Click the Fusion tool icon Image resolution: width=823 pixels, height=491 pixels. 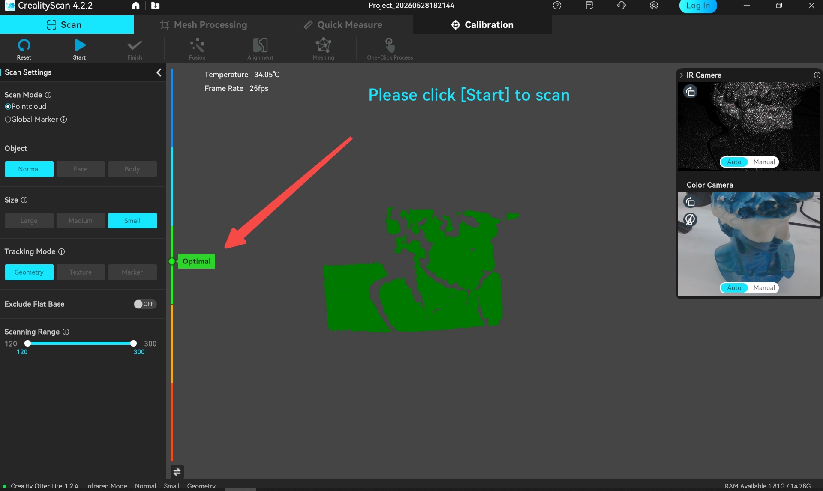[x=197, y=45]
